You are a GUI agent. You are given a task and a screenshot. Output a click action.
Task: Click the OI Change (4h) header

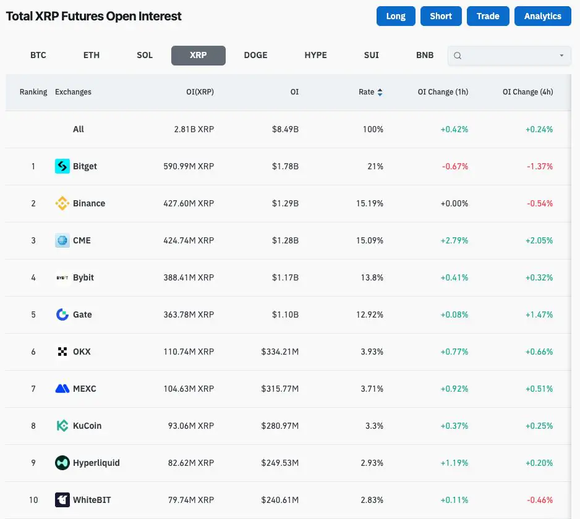coord(527,92)
